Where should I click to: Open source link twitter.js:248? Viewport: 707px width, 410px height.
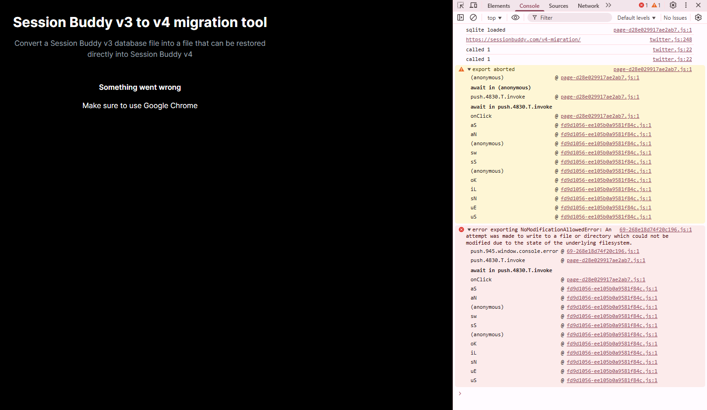671,39
